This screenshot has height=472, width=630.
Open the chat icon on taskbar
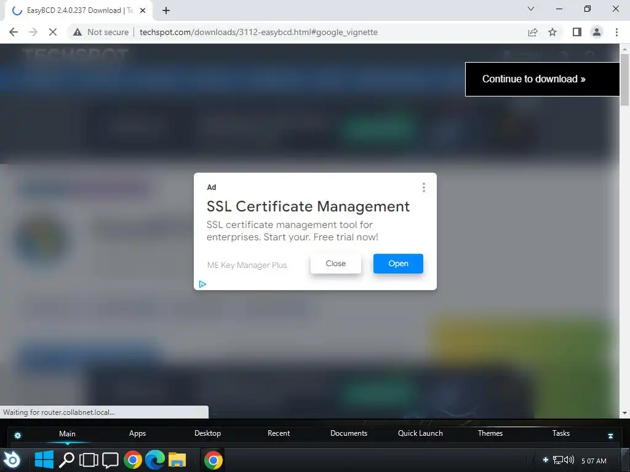110,460
